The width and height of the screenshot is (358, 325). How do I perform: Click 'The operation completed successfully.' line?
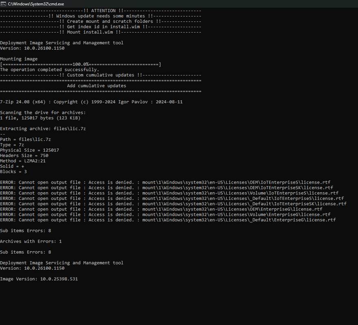click(x=50, y=70)
